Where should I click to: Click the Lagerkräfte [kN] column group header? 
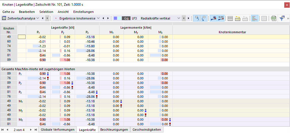pyautogui.click(x=63, y=28)
